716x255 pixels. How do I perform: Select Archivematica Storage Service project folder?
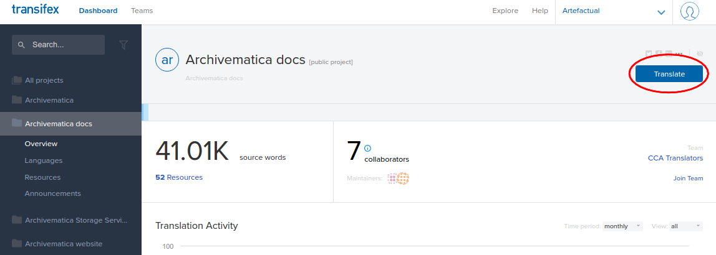click(x=75, y=220)
